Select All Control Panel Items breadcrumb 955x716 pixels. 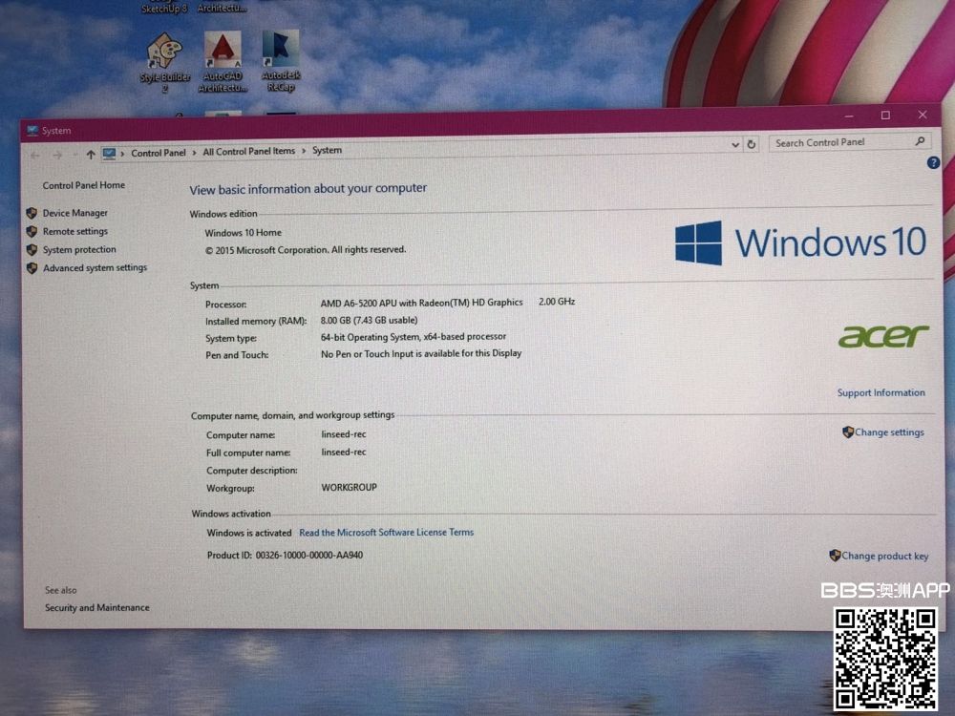[x=249, y=152]
